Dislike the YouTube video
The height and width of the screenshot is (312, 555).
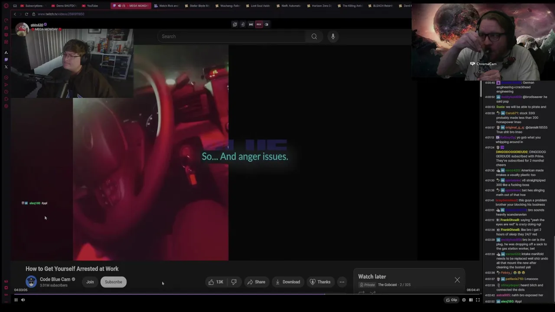234,282
